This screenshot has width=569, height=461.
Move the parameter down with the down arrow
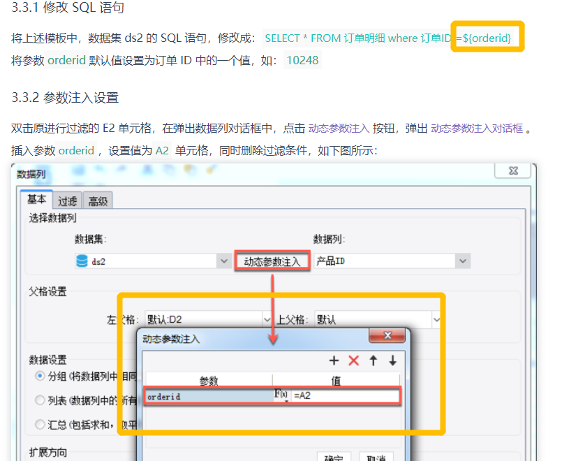click(392, 360)
